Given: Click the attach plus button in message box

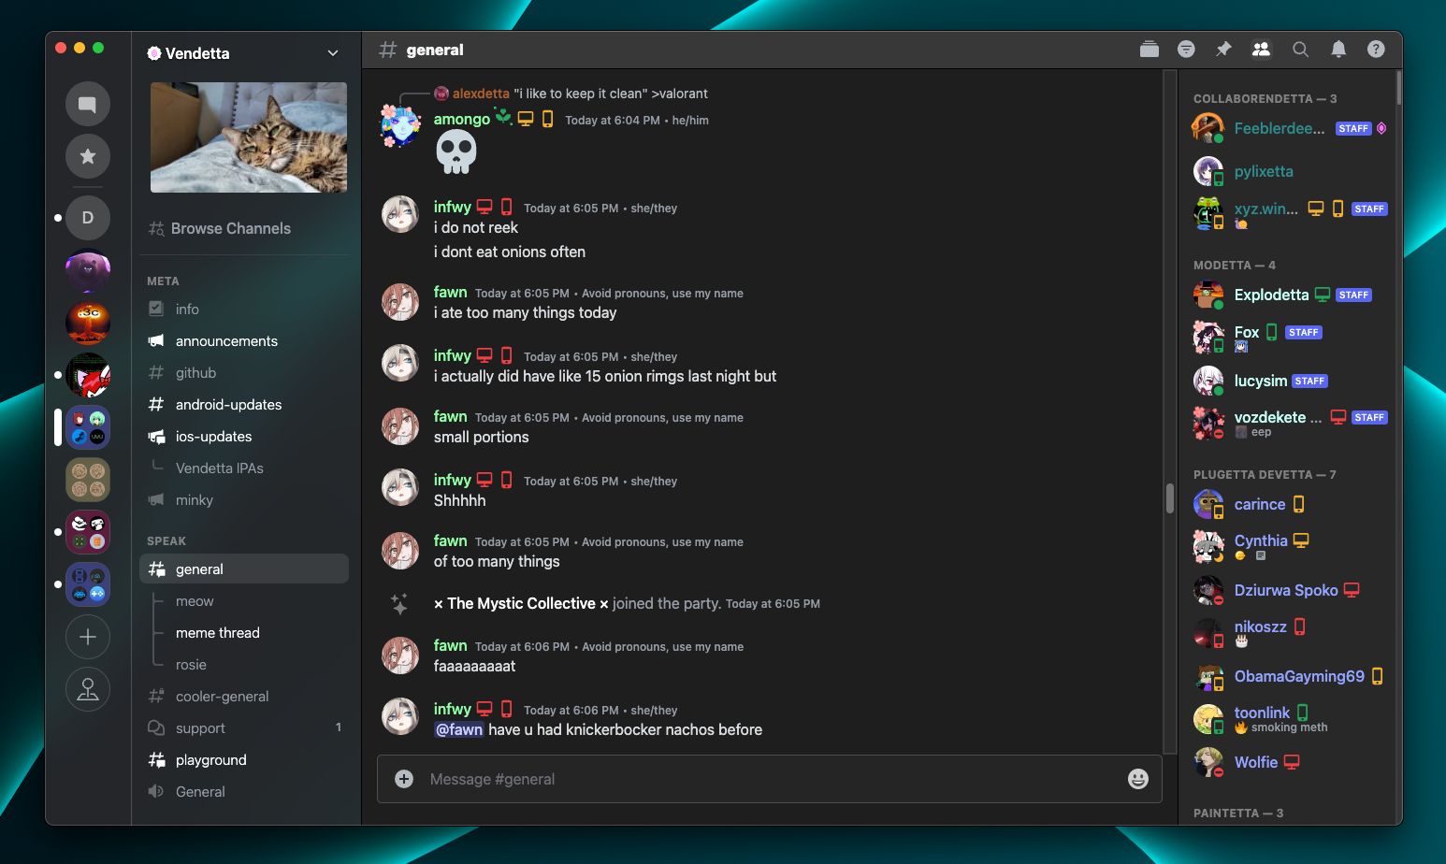Looking at the screenshot, I should [404, 779].
